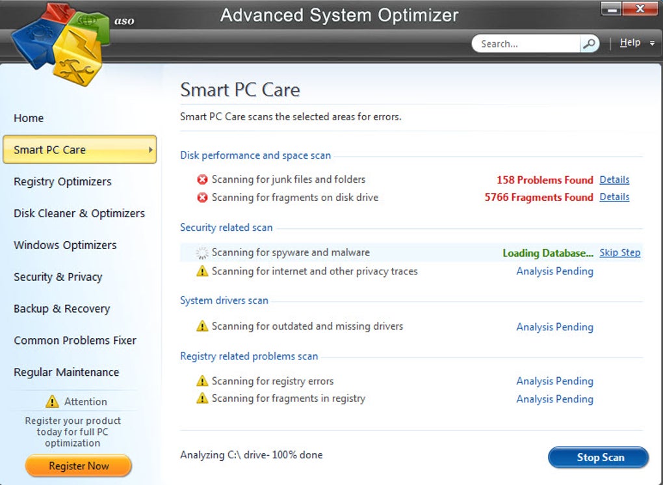The height and width of the screenshot is (485, 663).
Task: Click the red error icon beside disk fragments scan
Action: point(202,198)
